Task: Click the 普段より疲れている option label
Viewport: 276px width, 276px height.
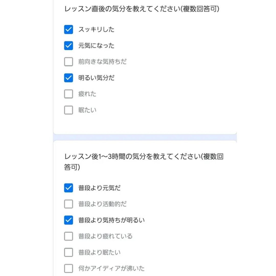Action: pyautogui.click(x=105, y=236)
